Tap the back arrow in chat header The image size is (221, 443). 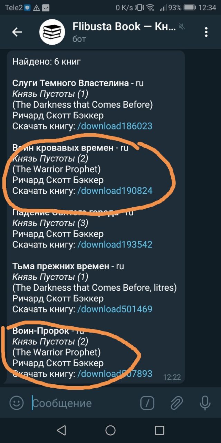(x=17, y=32)
